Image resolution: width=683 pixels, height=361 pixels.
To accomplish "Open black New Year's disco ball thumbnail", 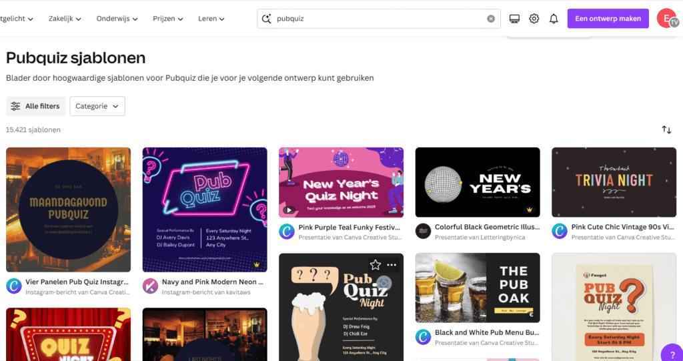I will click(x=478, y=182).
